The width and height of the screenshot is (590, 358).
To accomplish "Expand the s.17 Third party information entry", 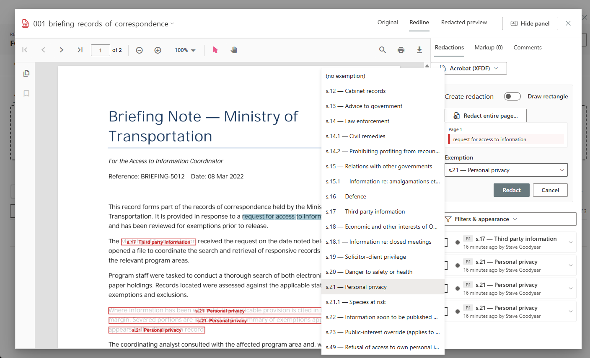I will [570, 242].
